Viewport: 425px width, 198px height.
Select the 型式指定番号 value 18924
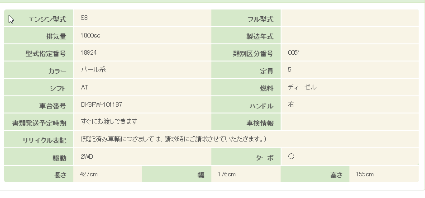coord(89,53)
